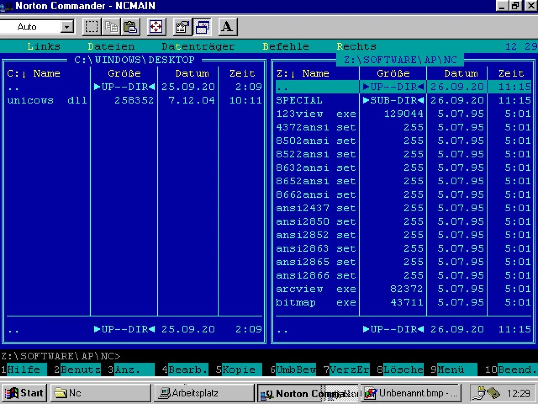Select ansi2437 set file
Image resolution: width=538 pixels, height=404 pixels.
[403, 208]
